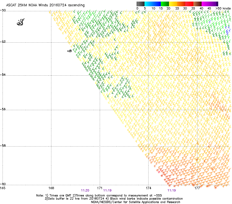Image resolution: width=232 pixels, height=204 pixels.
Task: Click the '10' legend tick label
Action: point(153,8)
